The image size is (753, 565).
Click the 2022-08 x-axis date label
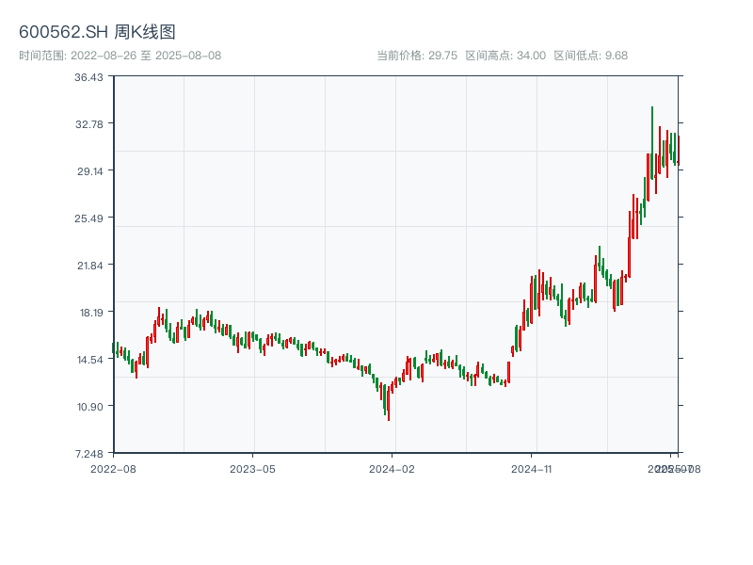point(113,468)
